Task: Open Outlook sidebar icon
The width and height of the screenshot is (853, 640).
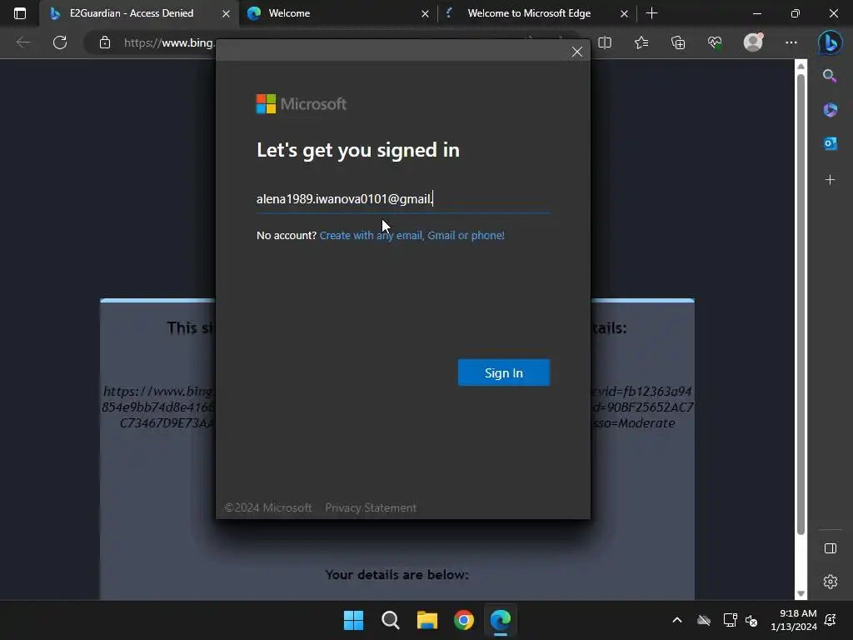Action: click(x=831, y=143)
